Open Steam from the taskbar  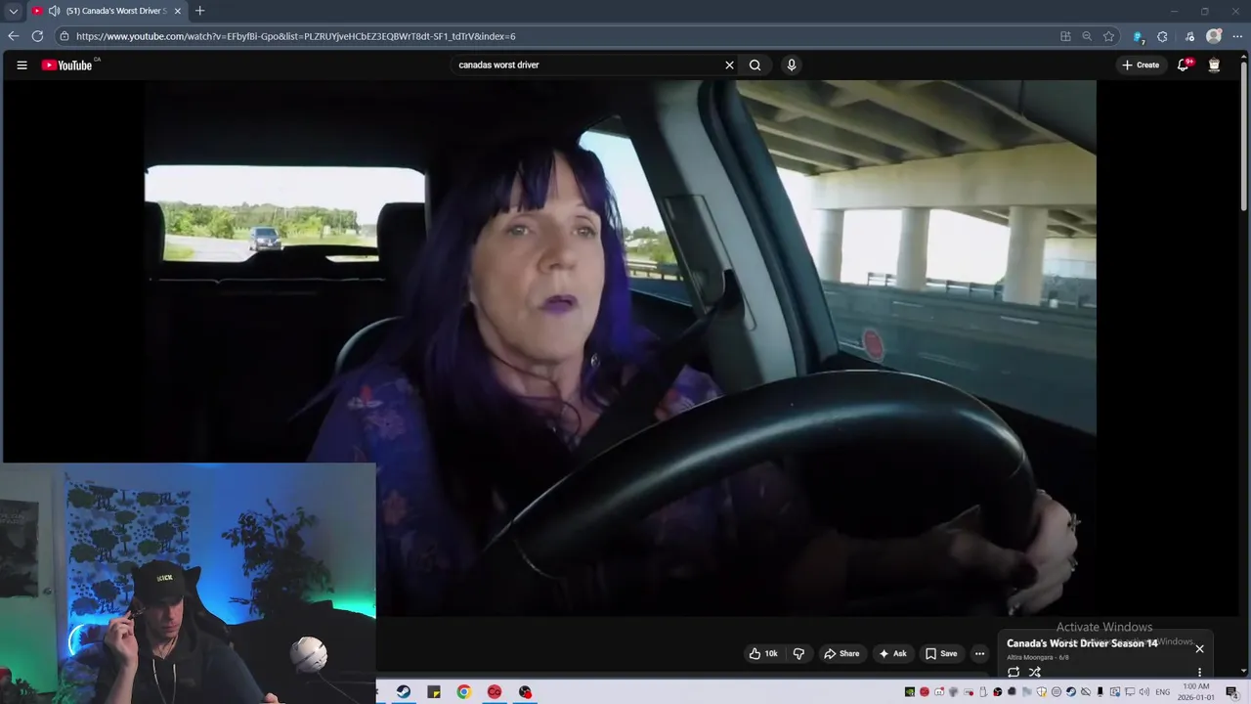pyautogui.click(x=404, y=692)
